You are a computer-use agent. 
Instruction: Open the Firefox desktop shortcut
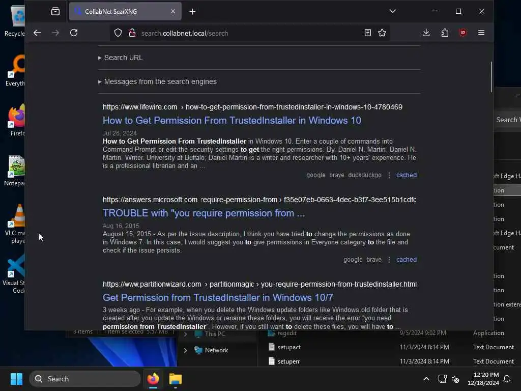[x=17, y=120]
